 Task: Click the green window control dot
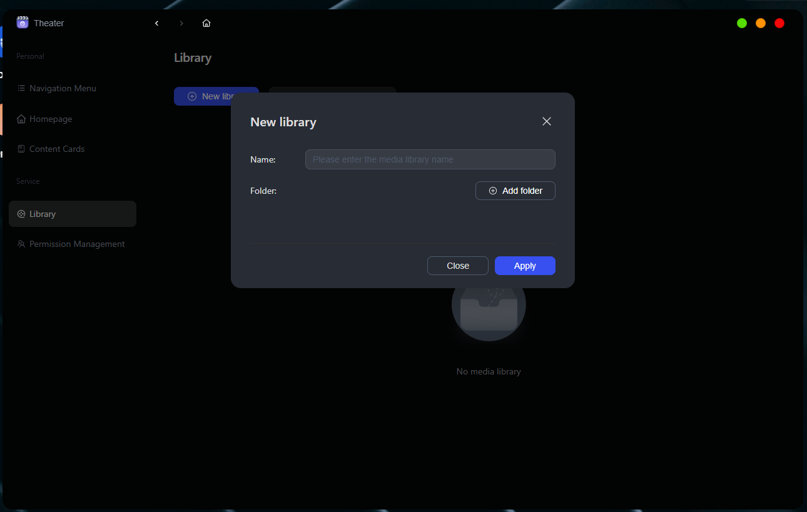[742, 23]
